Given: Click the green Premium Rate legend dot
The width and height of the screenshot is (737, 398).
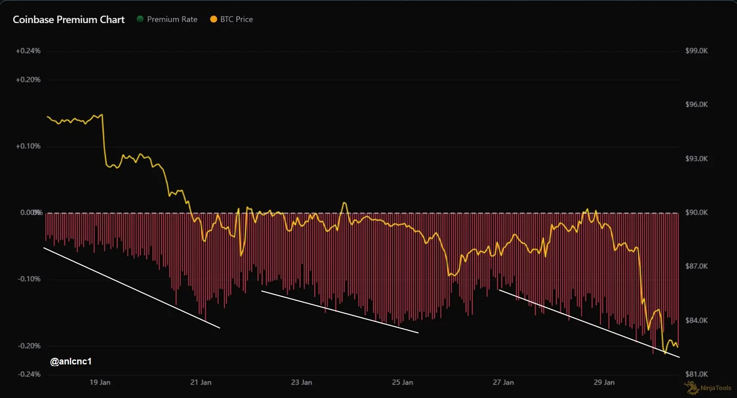Looking at the screenshot, I should (140, 19).
